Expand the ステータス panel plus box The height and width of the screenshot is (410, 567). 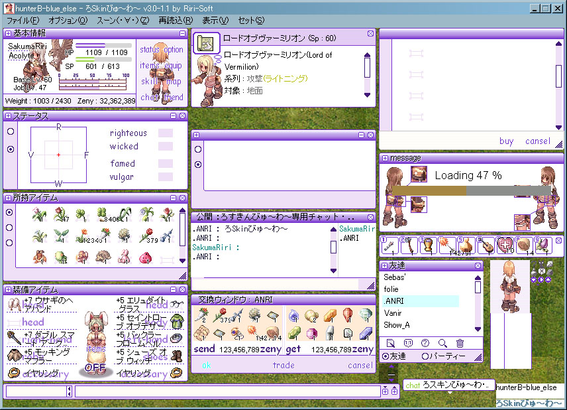tap(8, 116)
